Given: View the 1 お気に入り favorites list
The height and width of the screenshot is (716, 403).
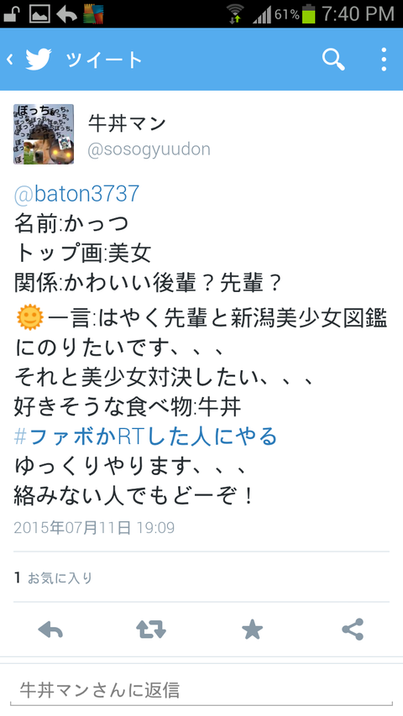Looking at the screenshot, I should click(54, 578).
